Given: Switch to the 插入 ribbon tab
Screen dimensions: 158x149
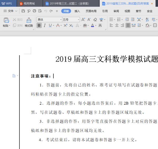Looking at the screenshot, I should coord(77,11).
